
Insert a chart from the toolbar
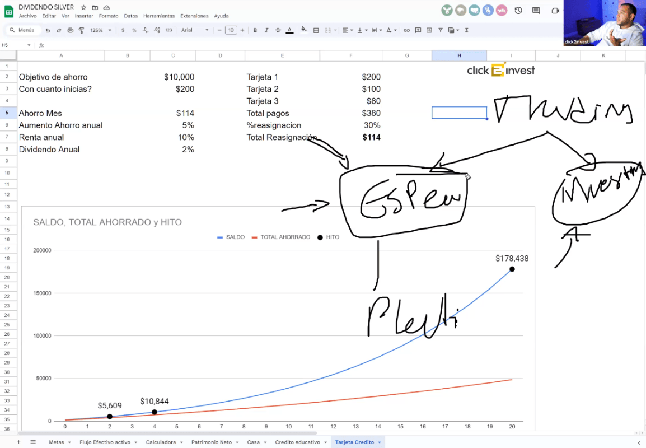click(429, 30)
